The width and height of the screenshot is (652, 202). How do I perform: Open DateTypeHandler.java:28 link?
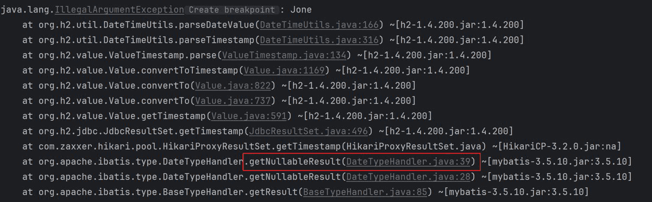pyautogui.click(x=410, y=177)
